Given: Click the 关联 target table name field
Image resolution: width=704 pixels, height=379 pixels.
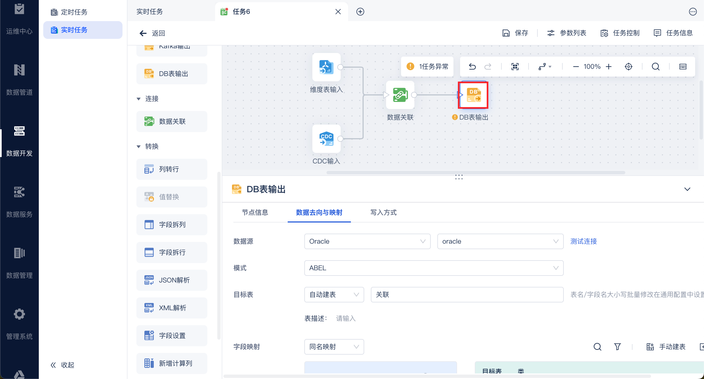Looking at the screenshot, I should point(467,295).
